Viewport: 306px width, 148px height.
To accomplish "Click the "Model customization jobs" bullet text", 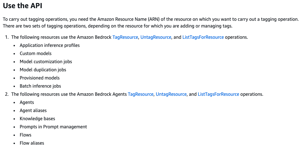I will (x=46, y=62).
